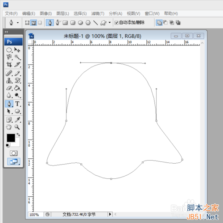Image resolution: width=223 pixels, height=223 pixels.
Task: Select Subtract from path area option
Action: click(x=165, y=23)
